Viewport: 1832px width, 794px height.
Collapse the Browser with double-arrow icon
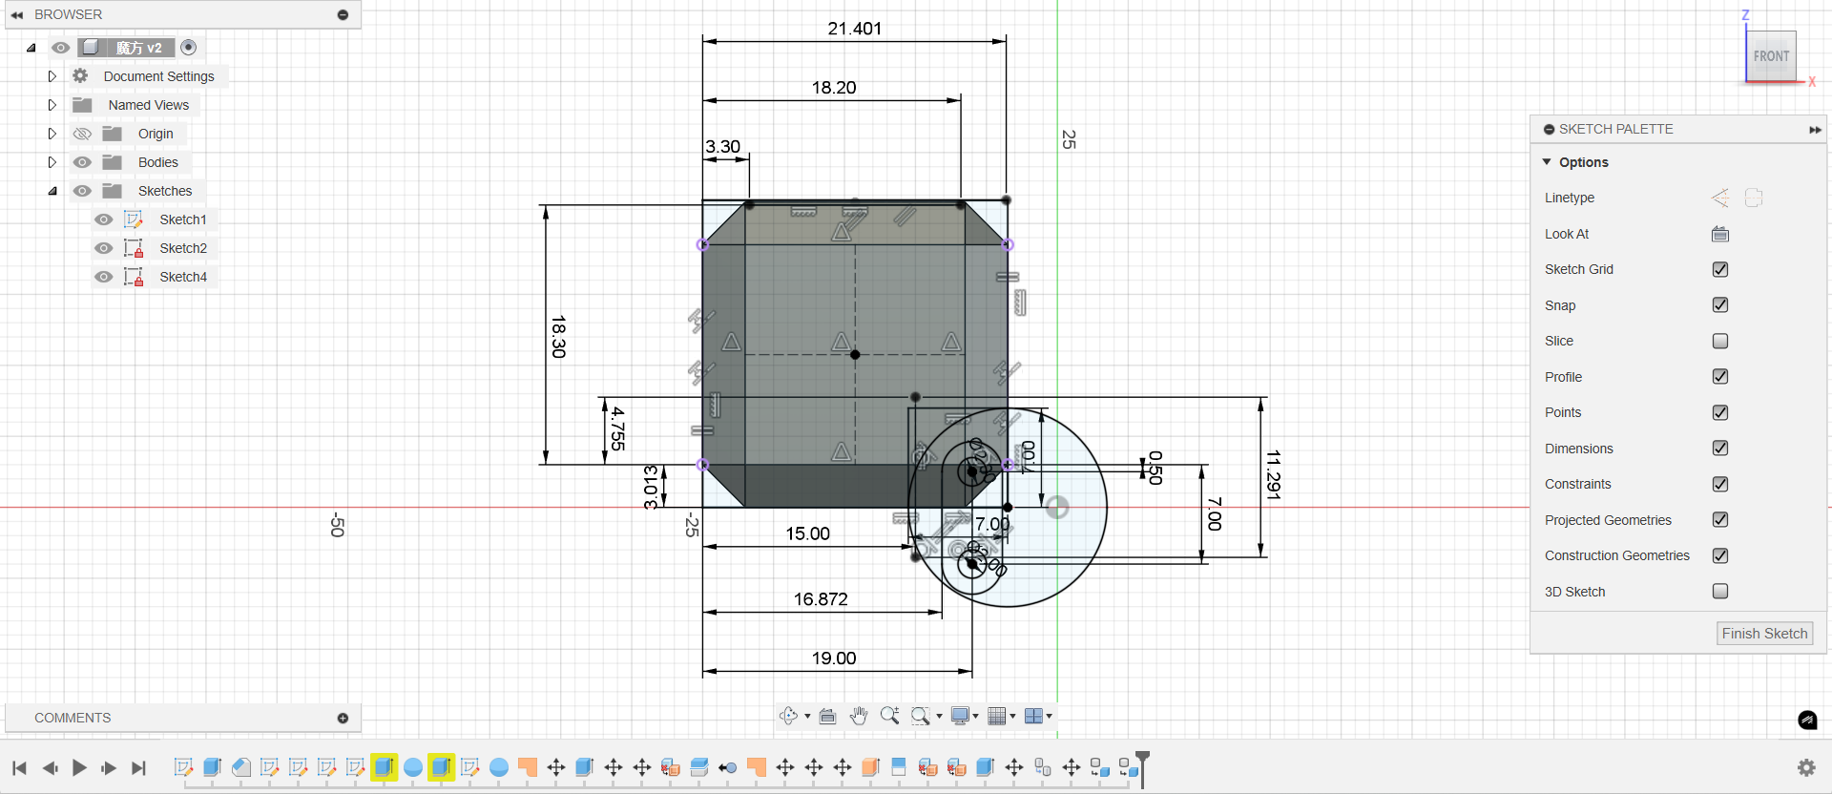click(17, 14)
